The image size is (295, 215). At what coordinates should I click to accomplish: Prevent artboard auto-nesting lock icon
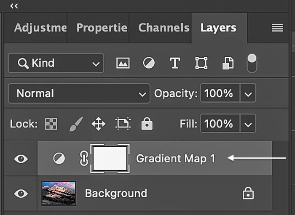(x=123, y=124)
